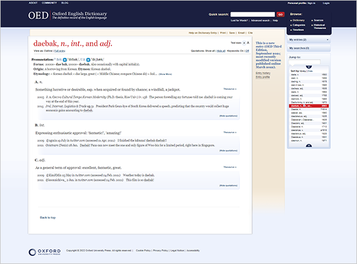Open 'daemon, n.' entry in list

click(x=309, y=141)
